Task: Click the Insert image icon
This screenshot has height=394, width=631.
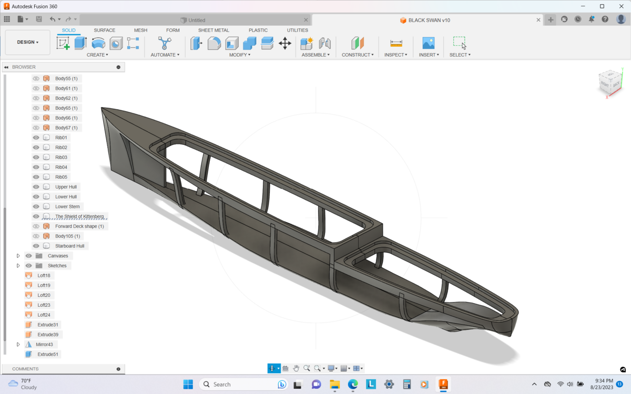Action: coord(429,43)
